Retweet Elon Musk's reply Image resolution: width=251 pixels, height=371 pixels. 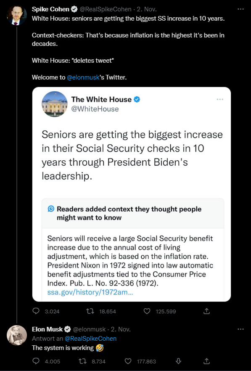(82, 361)
